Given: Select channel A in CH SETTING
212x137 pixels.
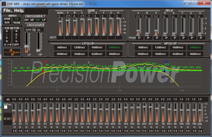Looking at the screenshot, I should pos(7,31).
